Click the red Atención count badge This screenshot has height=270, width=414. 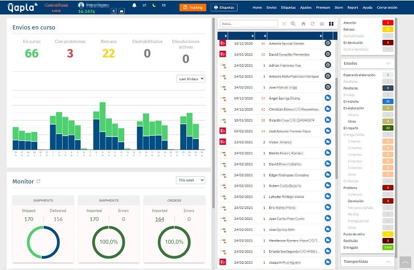tap(388, 23)
